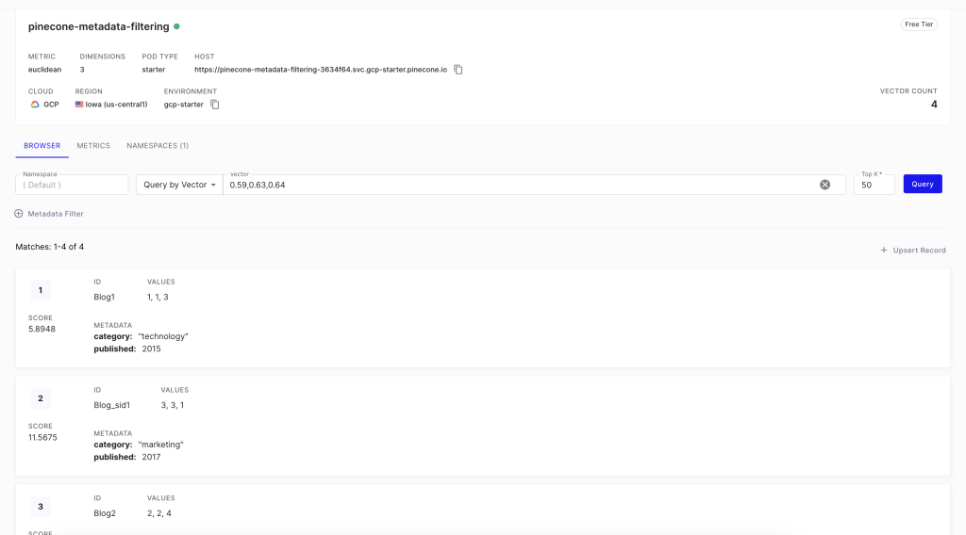Copy the gcp-starter environment name
Viewport: 966px width, 535px height.
tap(215, 105)
